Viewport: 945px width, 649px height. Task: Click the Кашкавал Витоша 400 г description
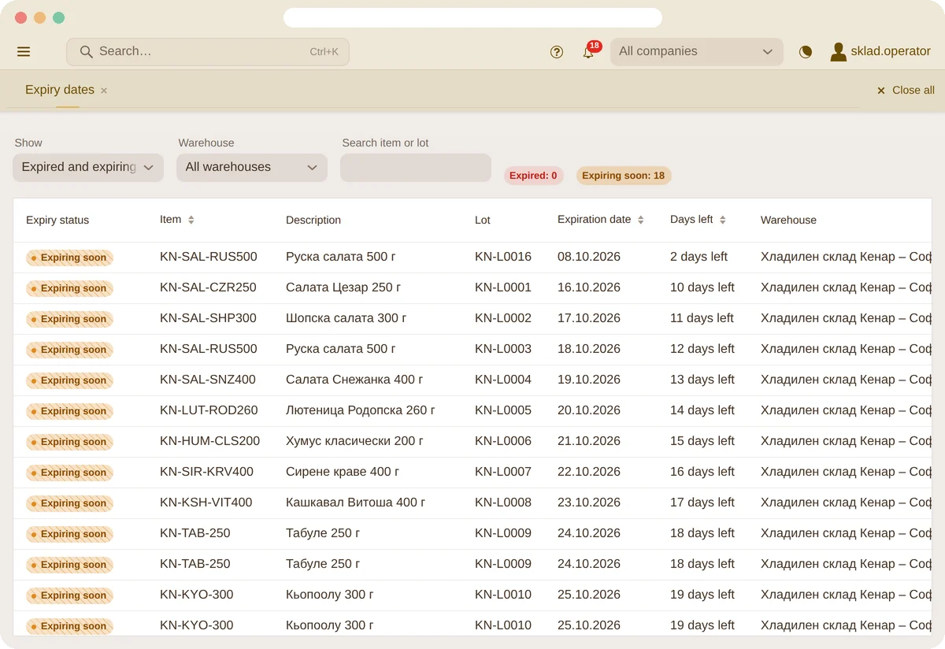(x=356, y=503)
